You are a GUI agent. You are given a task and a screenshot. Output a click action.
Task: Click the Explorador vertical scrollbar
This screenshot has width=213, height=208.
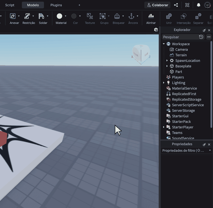click(x=211, y=84)
